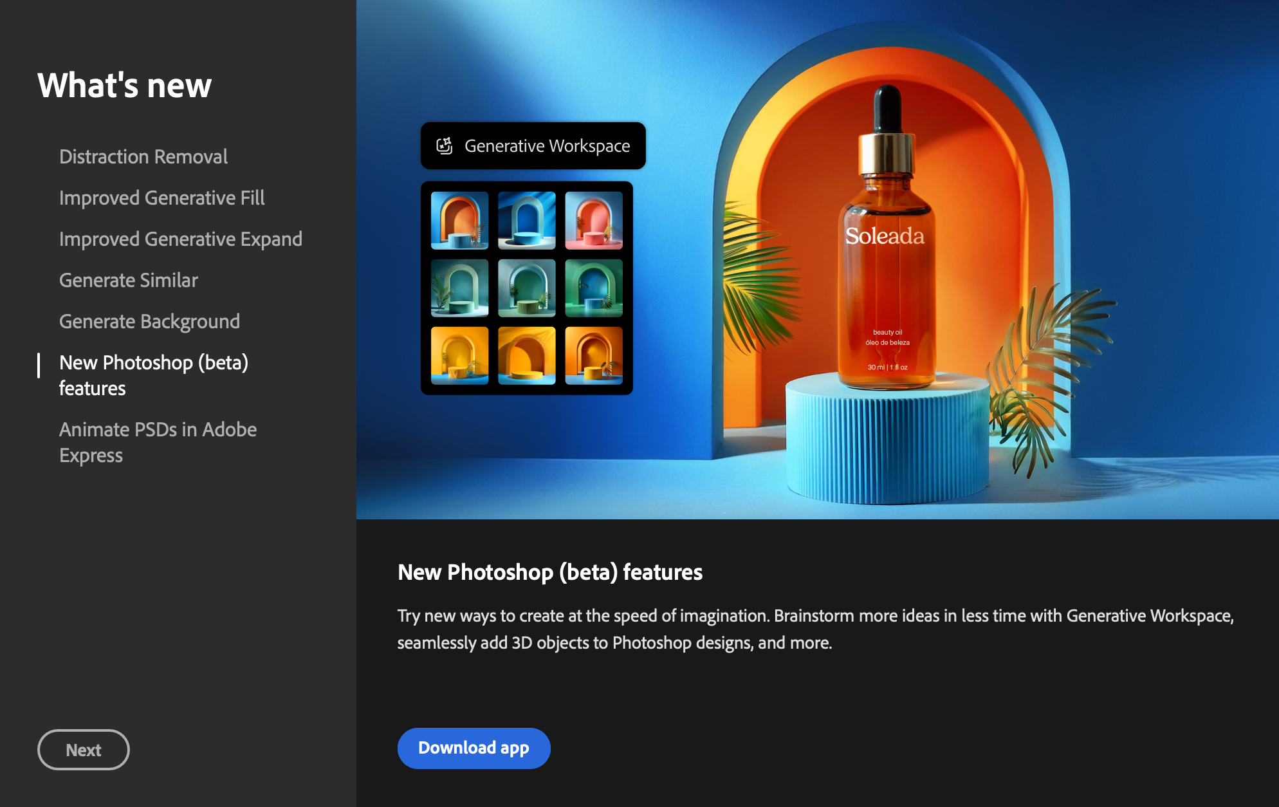1279x807 pixels.
Task: Open Distraction Removal in the What's new list
Action: (143, 156)
